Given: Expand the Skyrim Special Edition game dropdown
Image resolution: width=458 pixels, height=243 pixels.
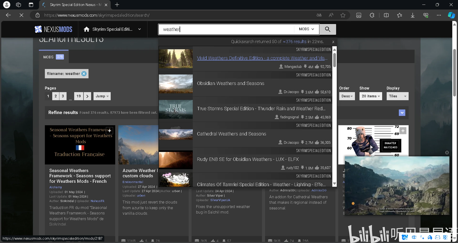Looking at the screenshot, I should [139, 29].
